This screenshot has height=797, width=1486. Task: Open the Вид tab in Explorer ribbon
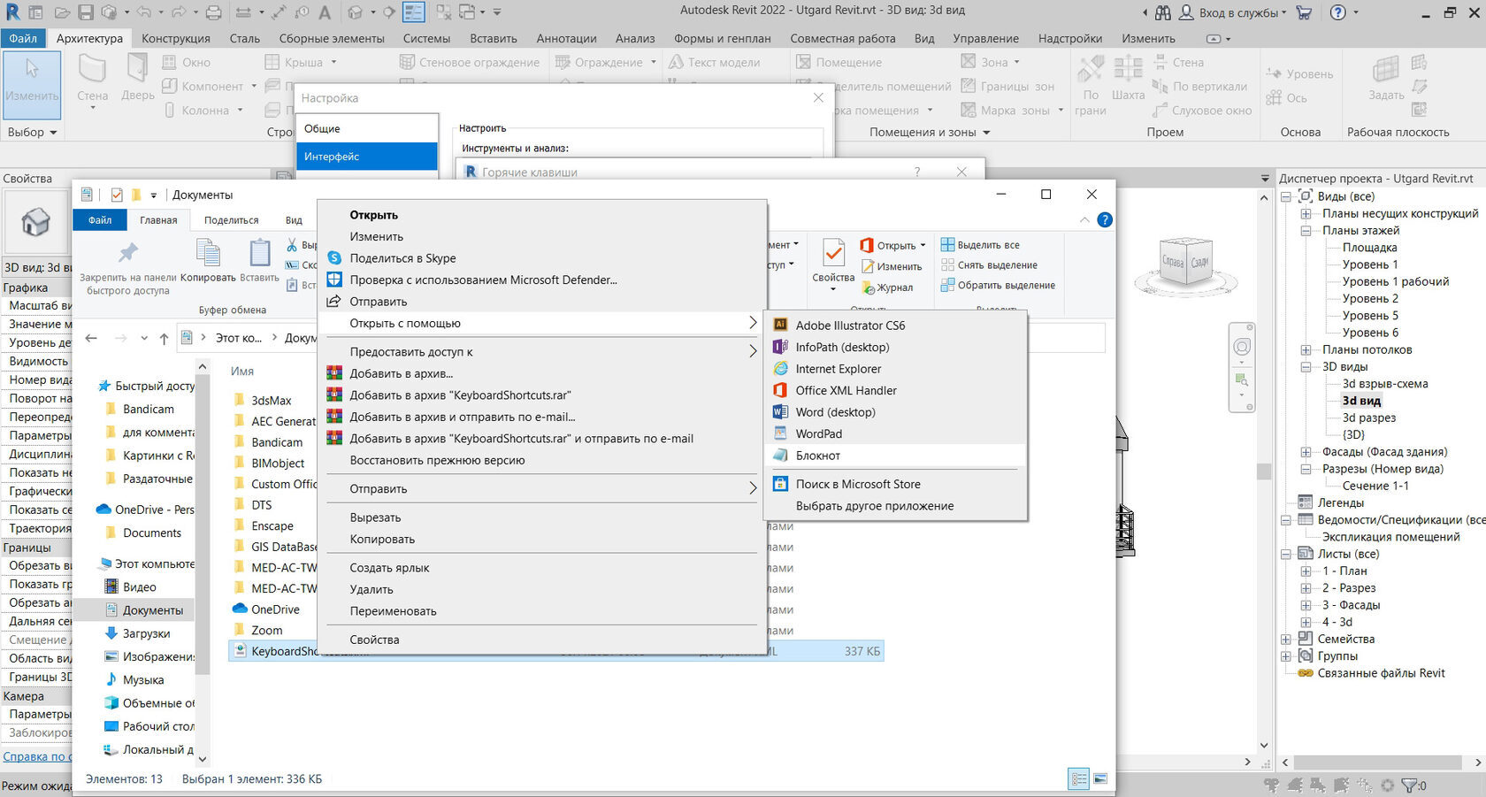tap(294, 220)
